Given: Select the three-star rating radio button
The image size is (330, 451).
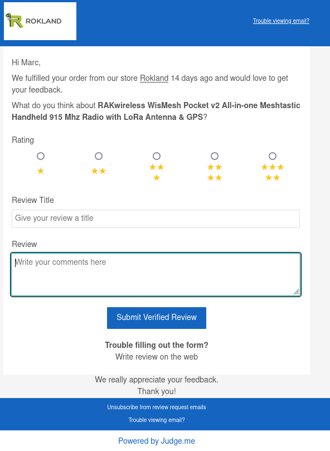Looking at the screenshot, I should pyautogui.click(x=157, y=156).
